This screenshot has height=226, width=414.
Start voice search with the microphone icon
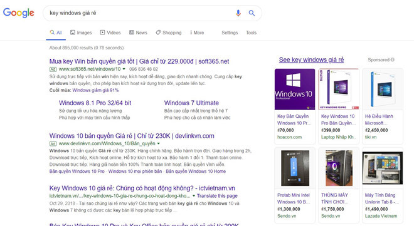238,13
